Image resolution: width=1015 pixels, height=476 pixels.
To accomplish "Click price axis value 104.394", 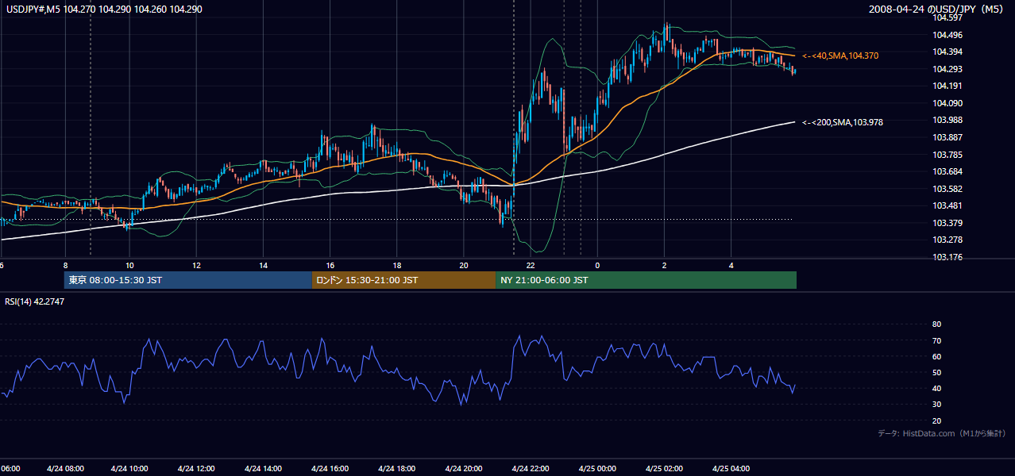I will [x=948, y=52].
